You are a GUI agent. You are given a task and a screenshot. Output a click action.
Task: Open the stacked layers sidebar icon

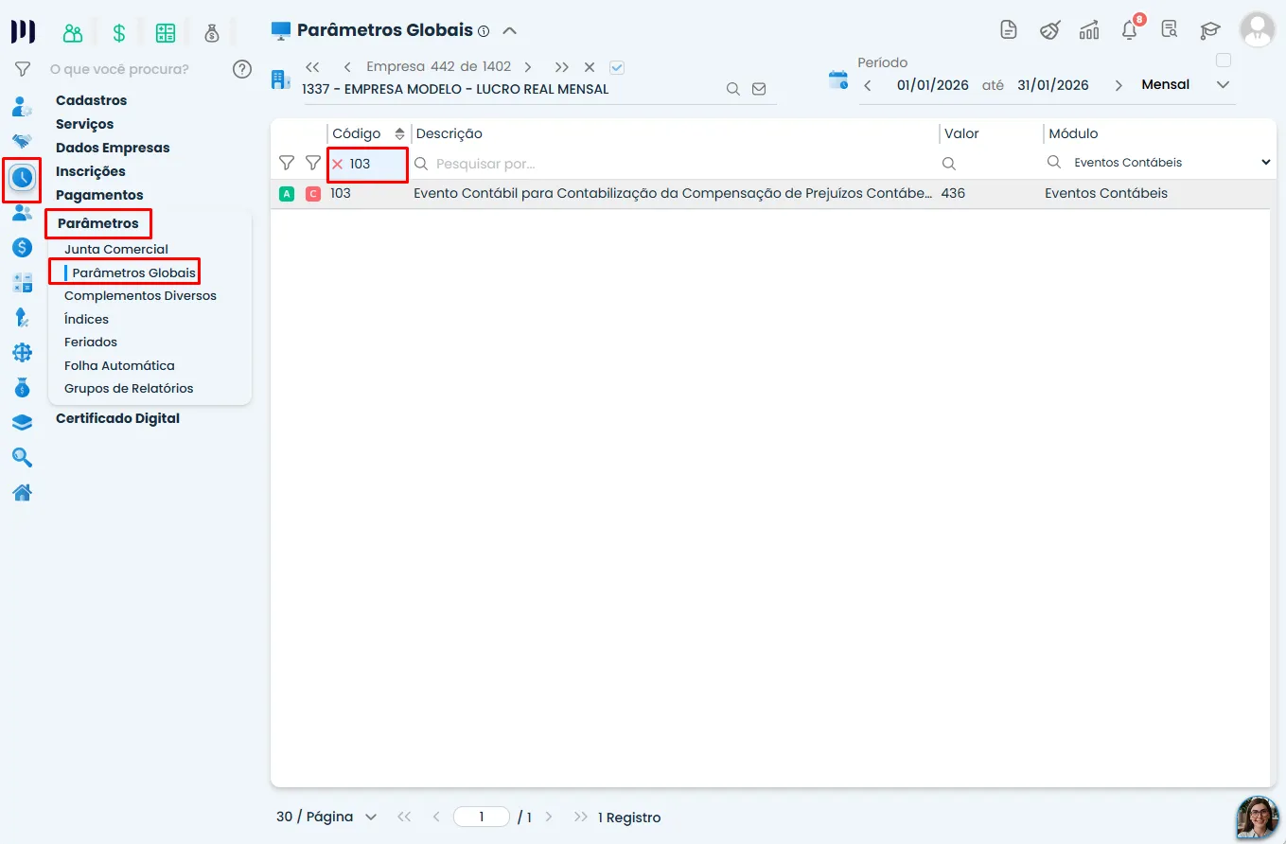22,423
